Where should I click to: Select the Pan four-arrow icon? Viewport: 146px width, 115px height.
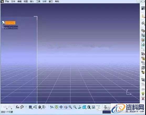click(61, 107)
